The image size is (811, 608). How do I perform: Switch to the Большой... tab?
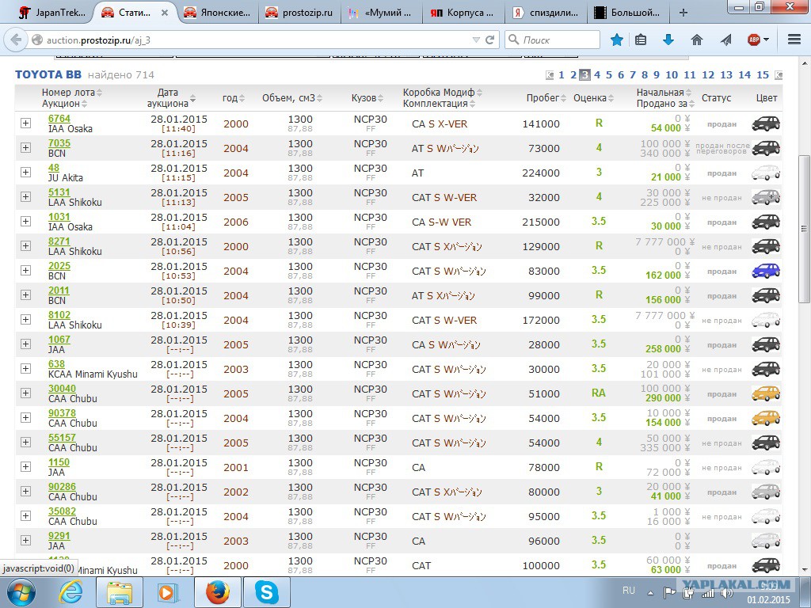point(628,13)
